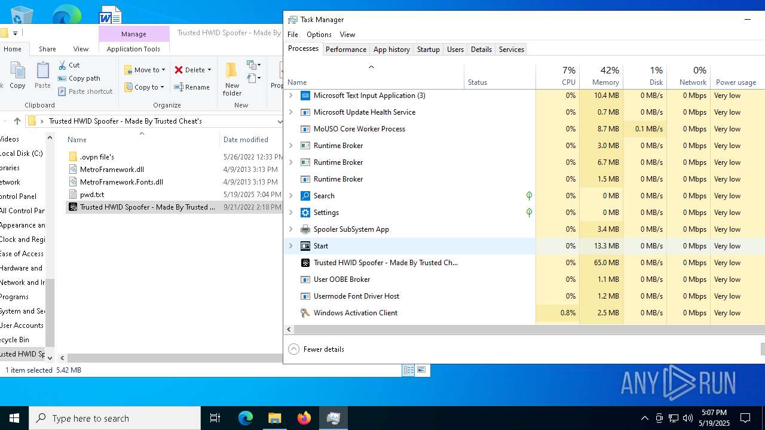765x430 pixels.
Task: Open the Share ribbon tab in Explorer
Action: pos(47,49)
